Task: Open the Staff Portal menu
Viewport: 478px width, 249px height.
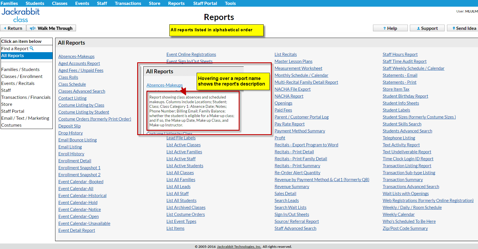Action: point(205,3)
